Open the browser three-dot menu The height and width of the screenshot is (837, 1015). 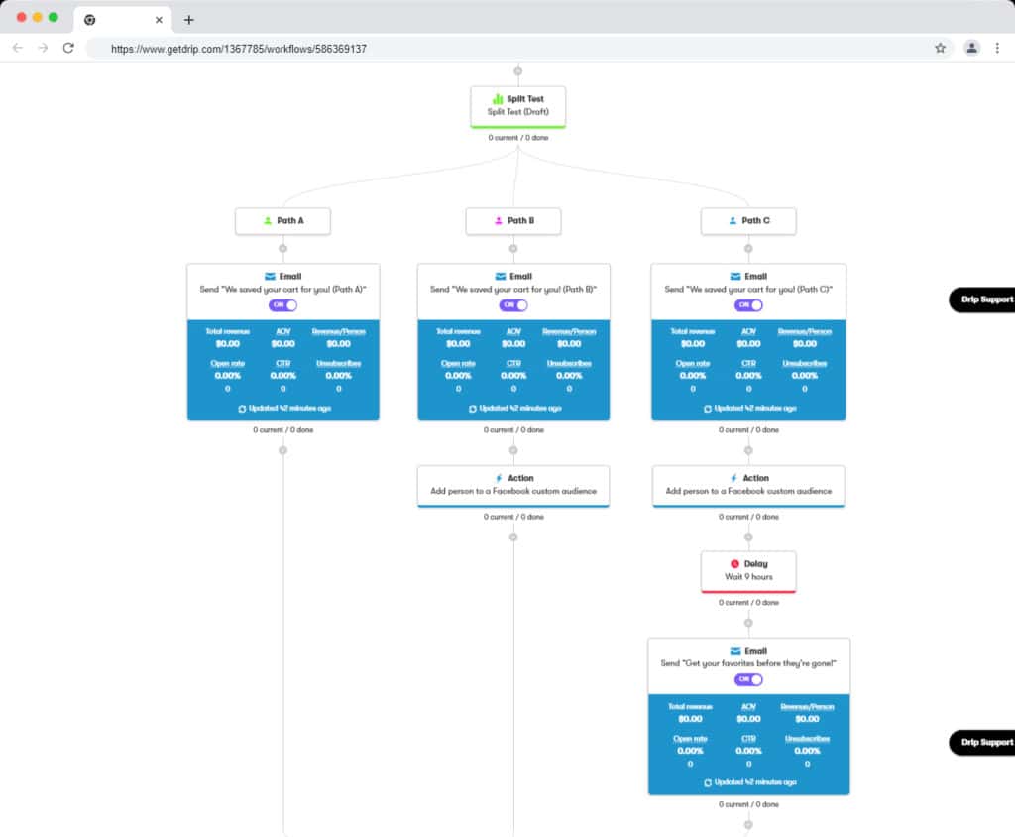pos(997,48)
